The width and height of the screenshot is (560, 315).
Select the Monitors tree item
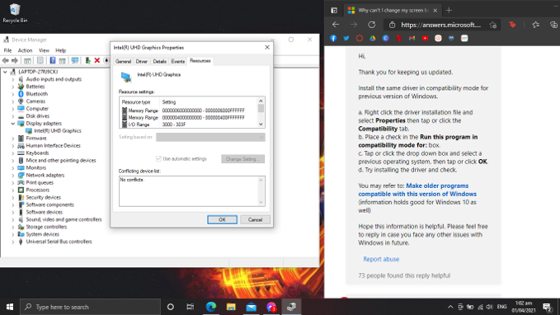pos(36,168)
